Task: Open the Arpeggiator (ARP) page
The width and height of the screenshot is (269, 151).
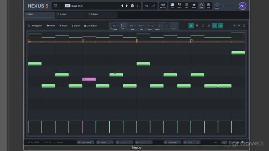Action: (201, 5)
